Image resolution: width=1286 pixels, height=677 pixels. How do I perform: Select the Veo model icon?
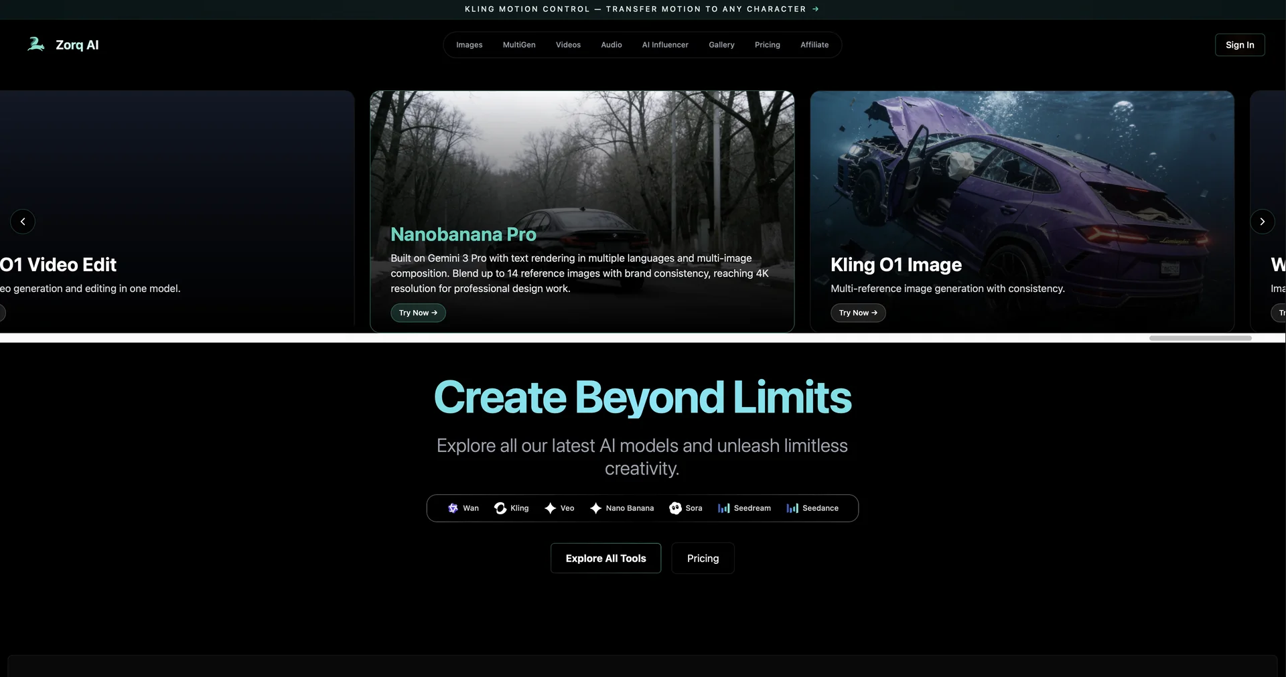[x=550, y=508]
